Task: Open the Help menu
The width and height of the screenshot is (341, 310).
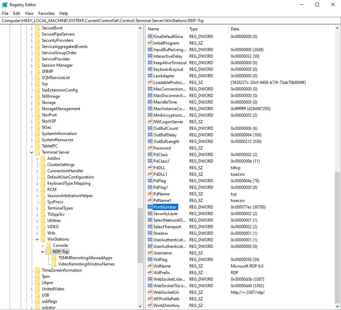Action: pos(64,13)
